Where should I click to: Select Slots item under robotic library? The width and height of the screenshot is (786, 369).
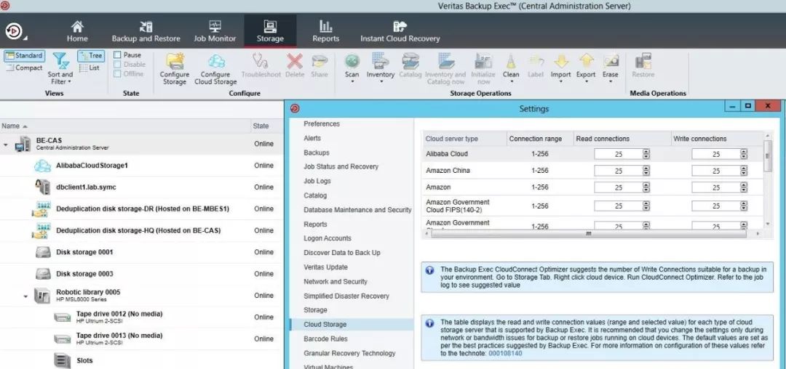pos(84,360)
